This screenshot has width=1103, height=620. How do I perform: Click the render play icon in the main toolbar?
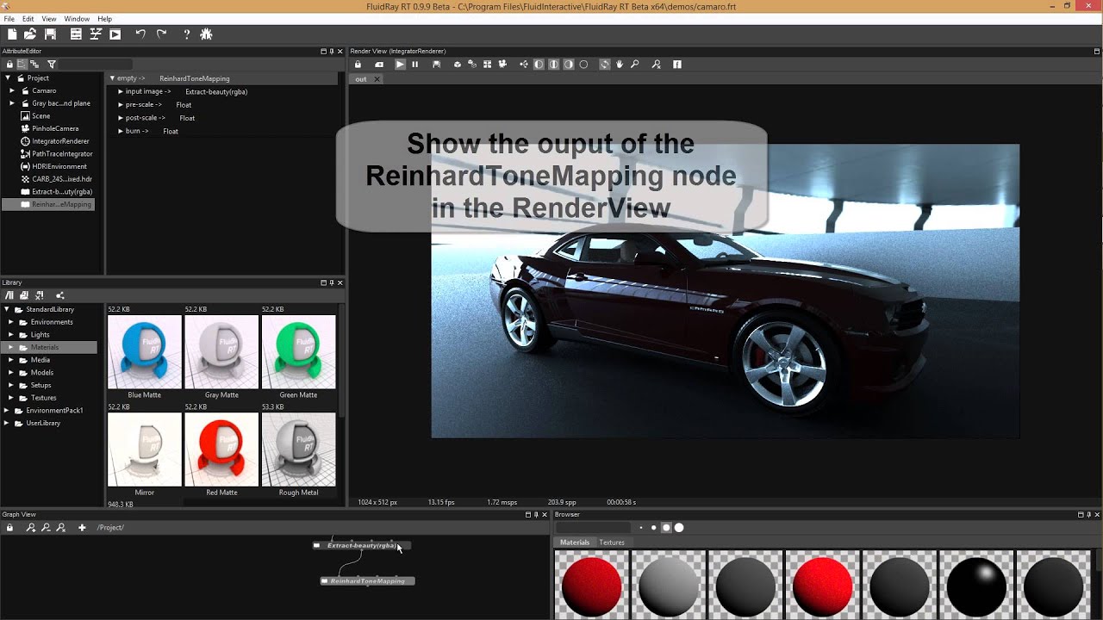(115, 34)
